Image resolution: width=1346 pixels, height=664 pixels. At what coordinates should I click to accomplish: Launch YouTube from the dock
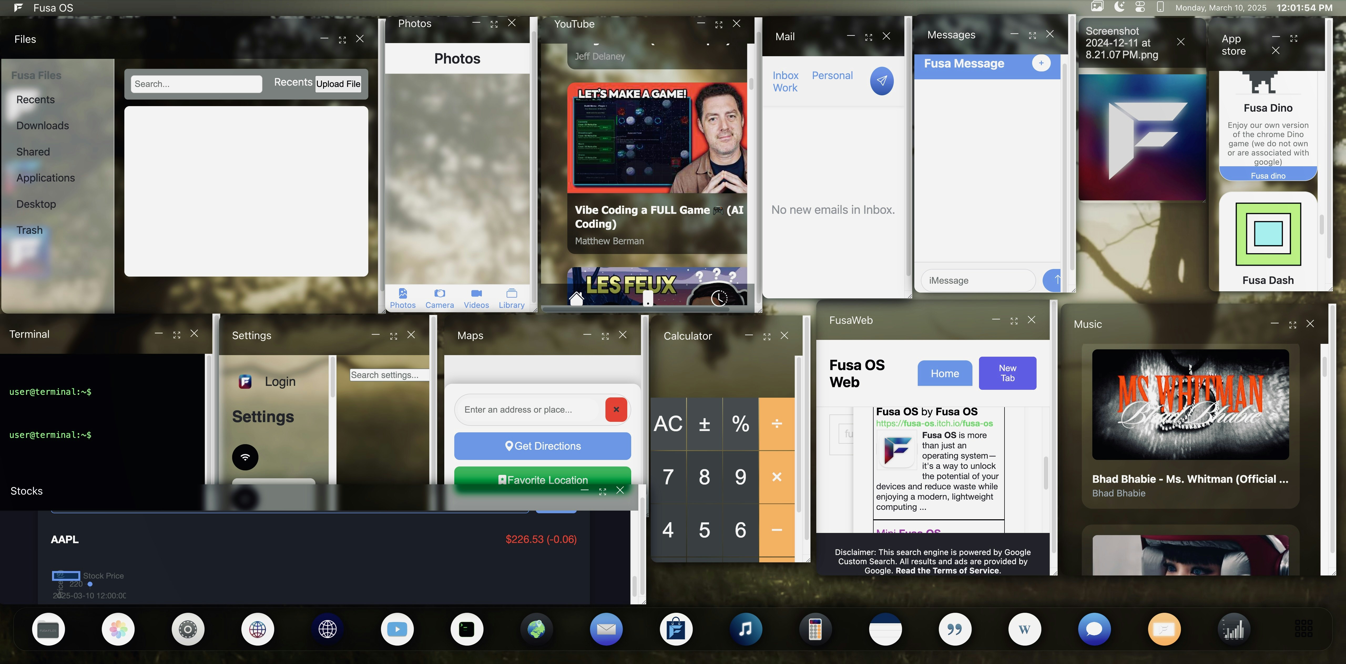[397, 629]
